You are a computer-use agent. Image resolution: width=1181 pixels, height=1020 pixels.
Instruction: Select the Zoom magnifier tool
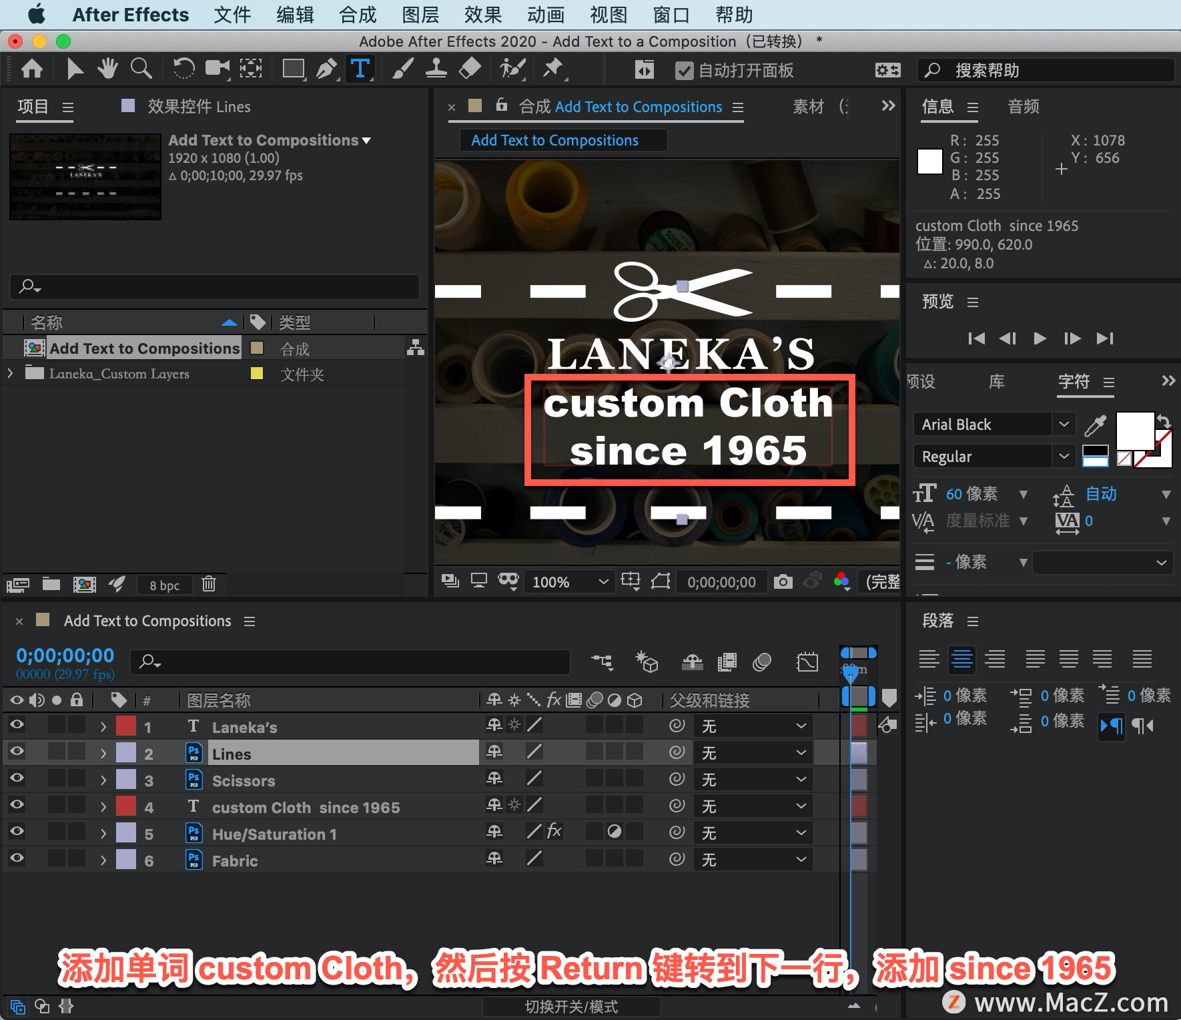(141, 69)
